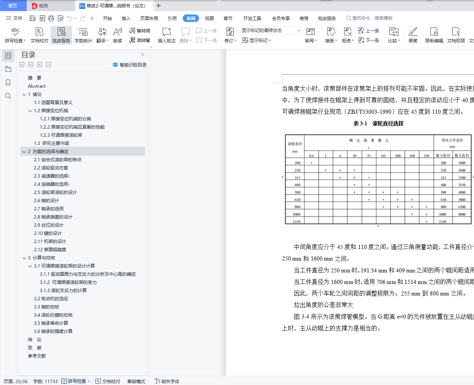Open the 文件 menu

(x=14, y=18)
